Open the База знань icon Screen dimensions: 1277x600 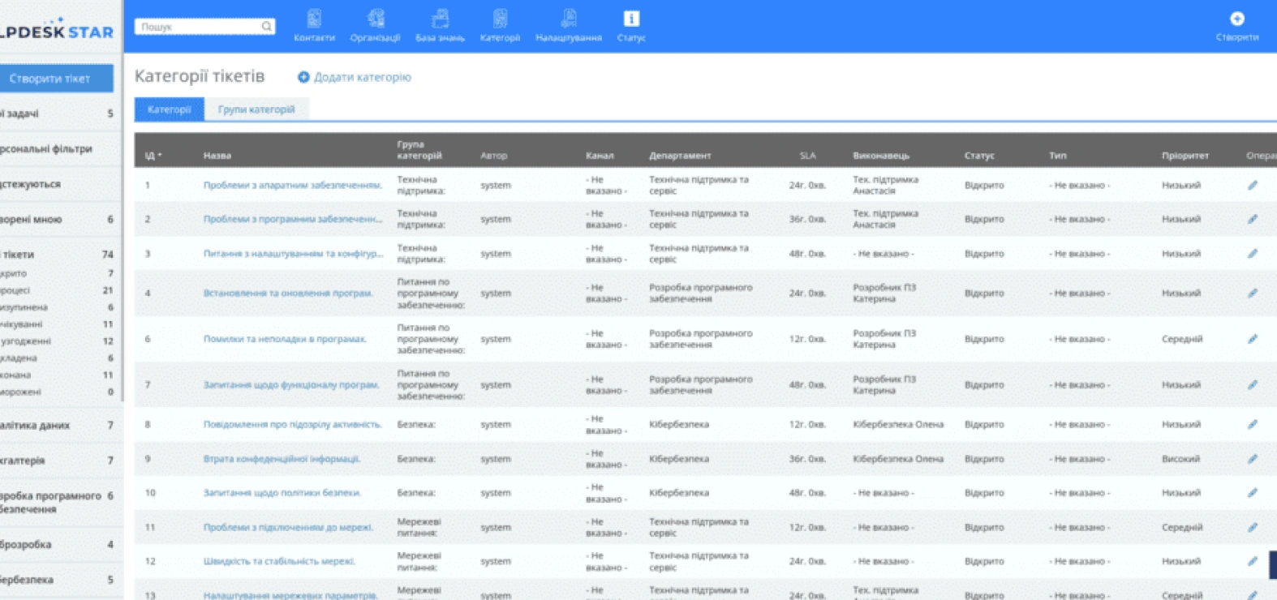[440, 19]
